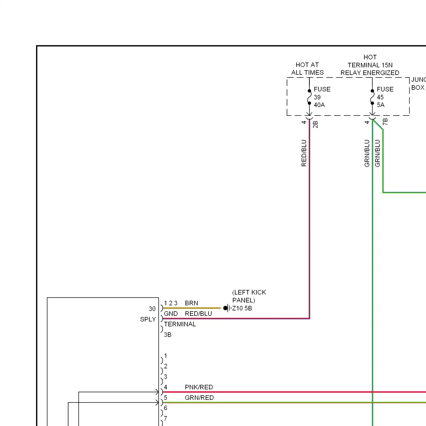Click the HOT AT ALL TIMES label

point(307,69)
